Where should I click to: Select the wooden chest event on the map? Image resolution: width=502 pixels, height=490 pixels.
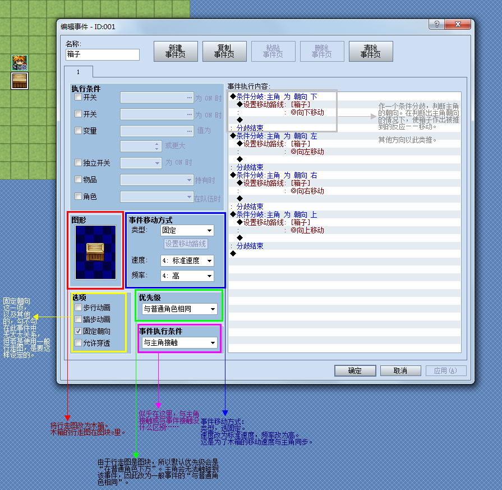pos(20,80)
